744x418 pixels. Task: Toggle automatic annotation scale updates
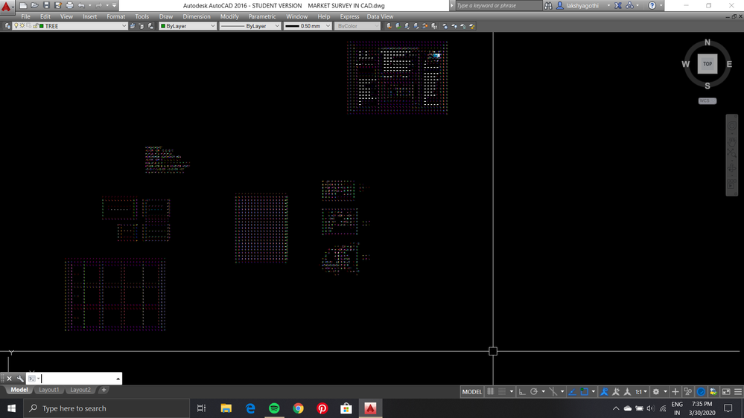(616, 391)
